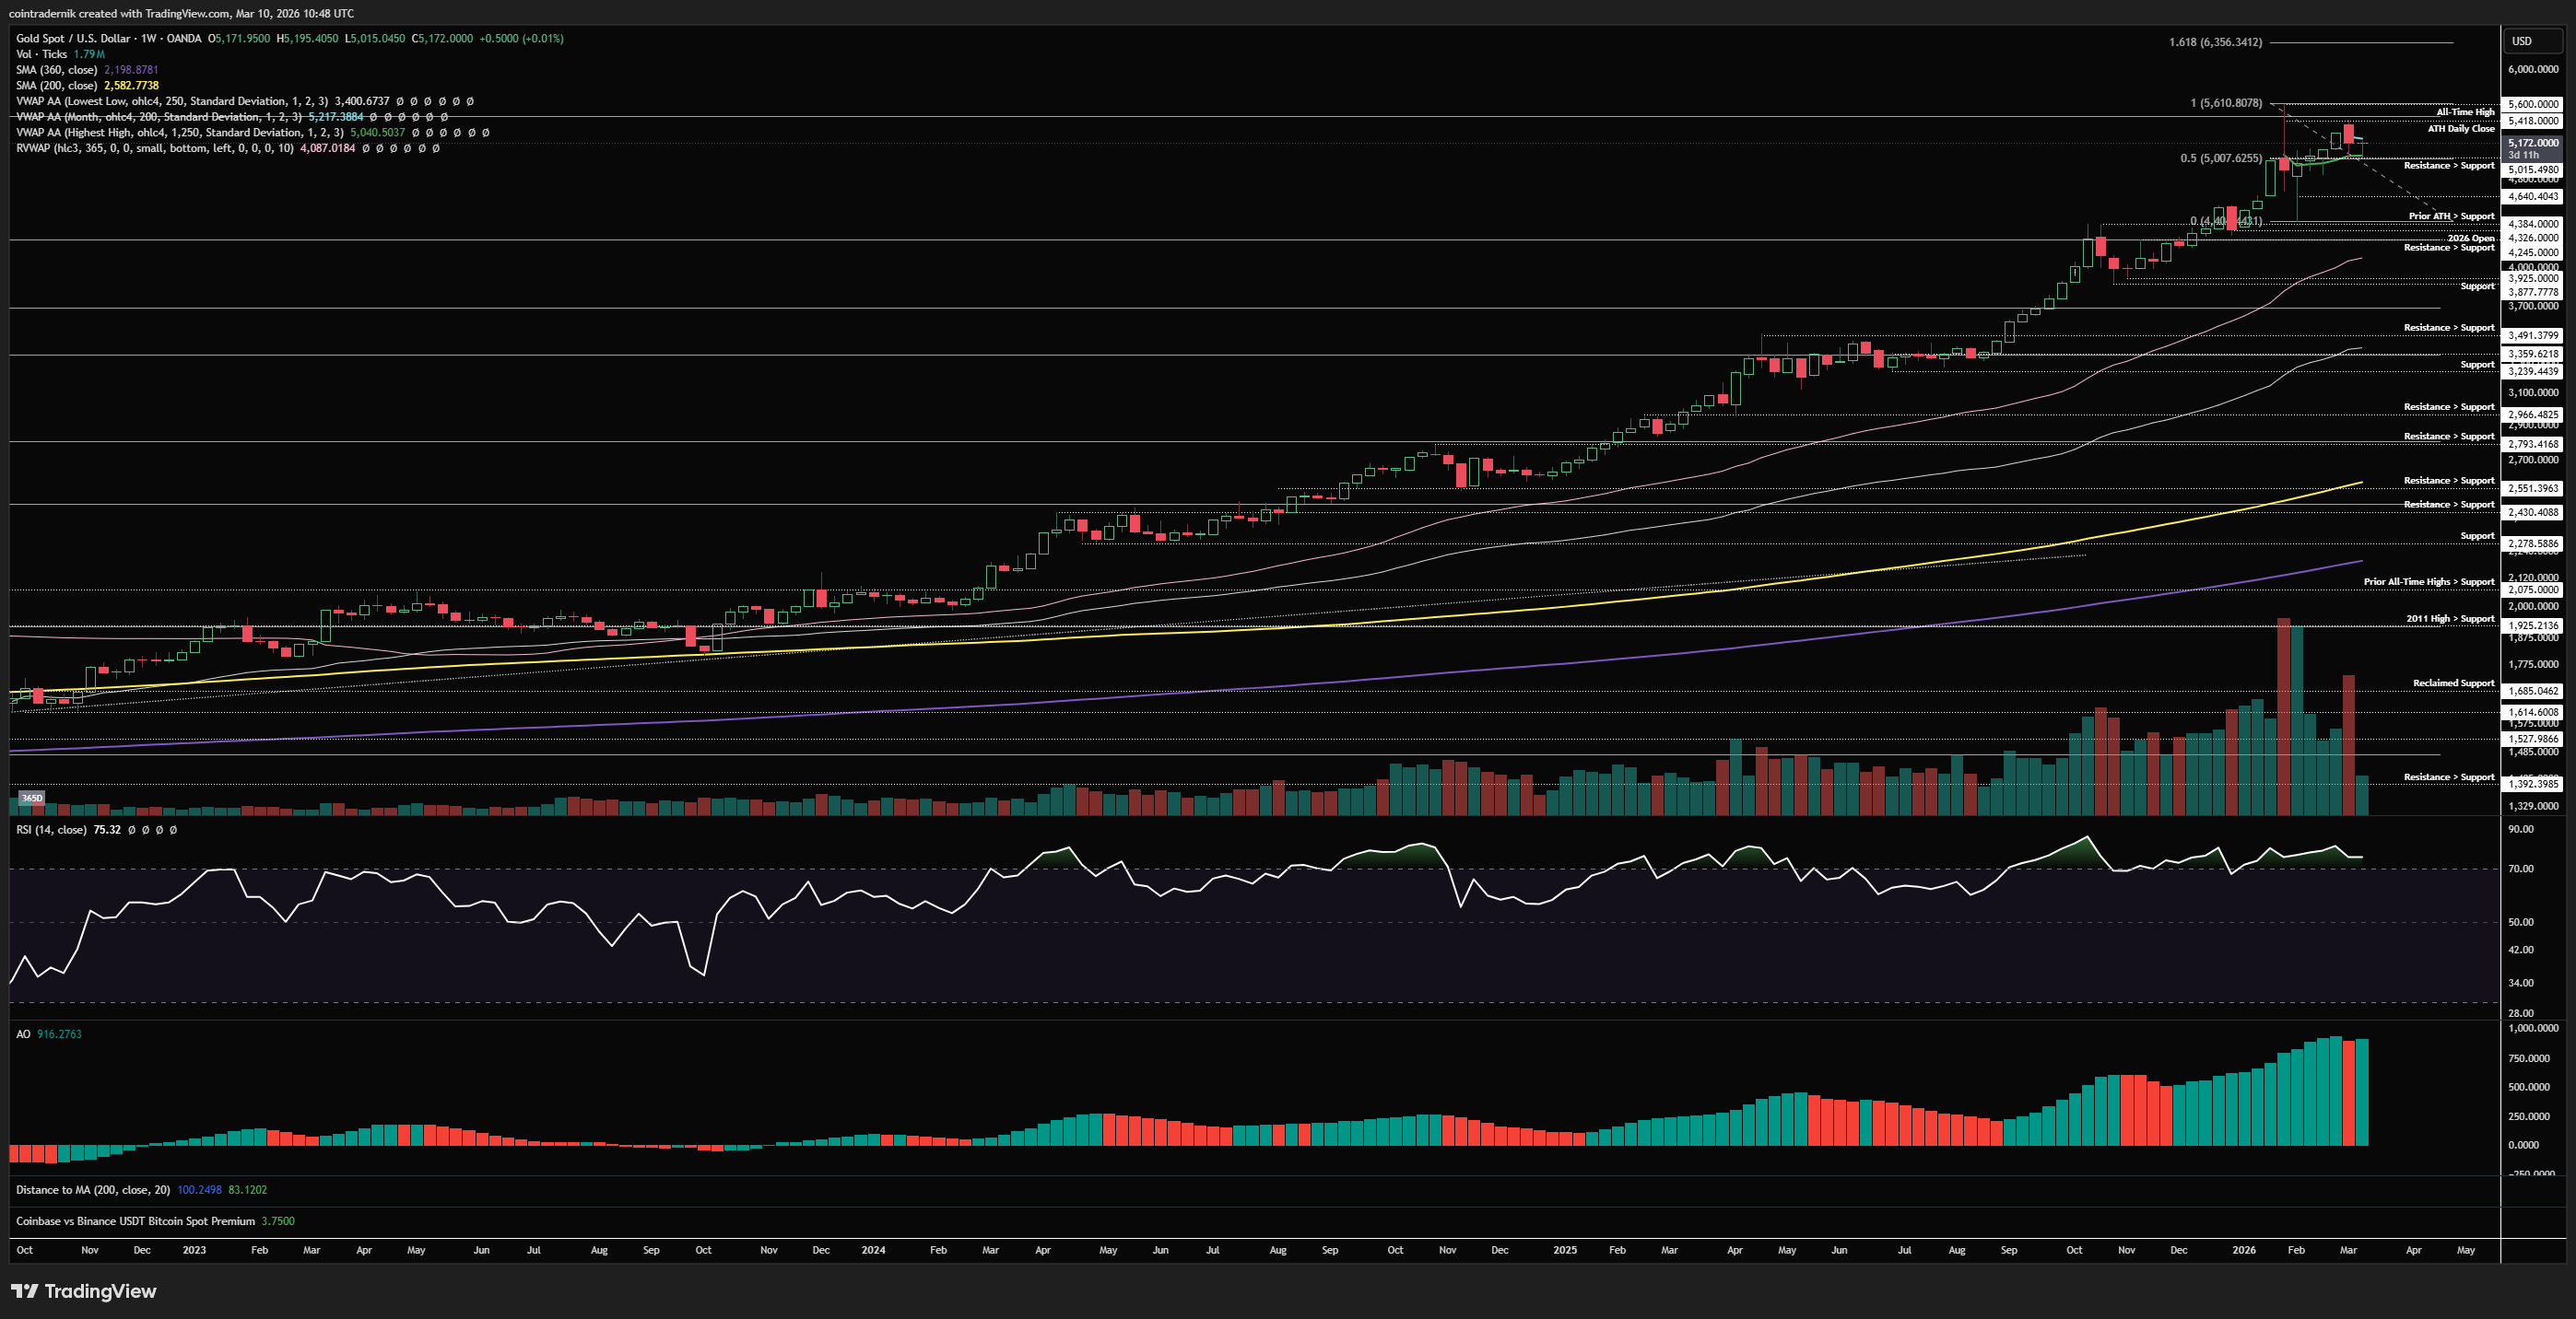Select the SMA (360, close) legend entry
The width and height of the screenshot is (2576, 1319).
pyautogui.click(x=56, y=70)
